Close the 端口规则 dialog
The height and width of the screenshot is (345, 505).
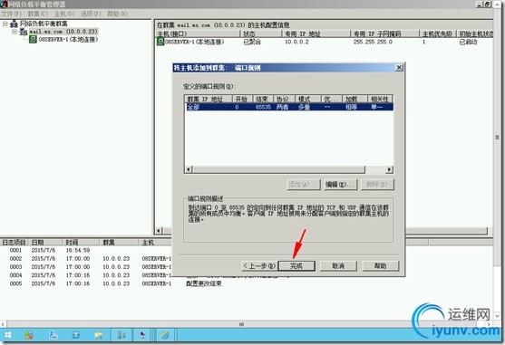click(x=399, y=68)
